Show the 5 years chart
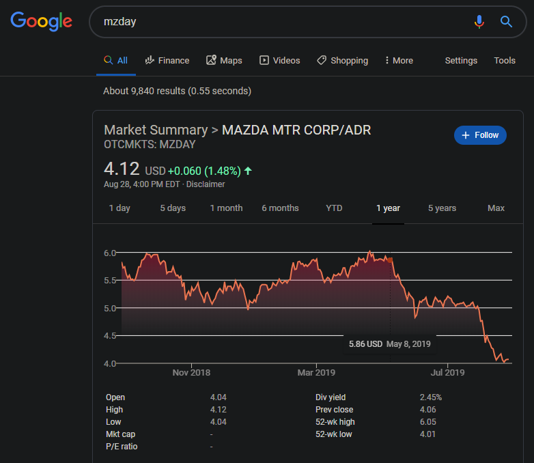534x463 pixels. [442, 208]
